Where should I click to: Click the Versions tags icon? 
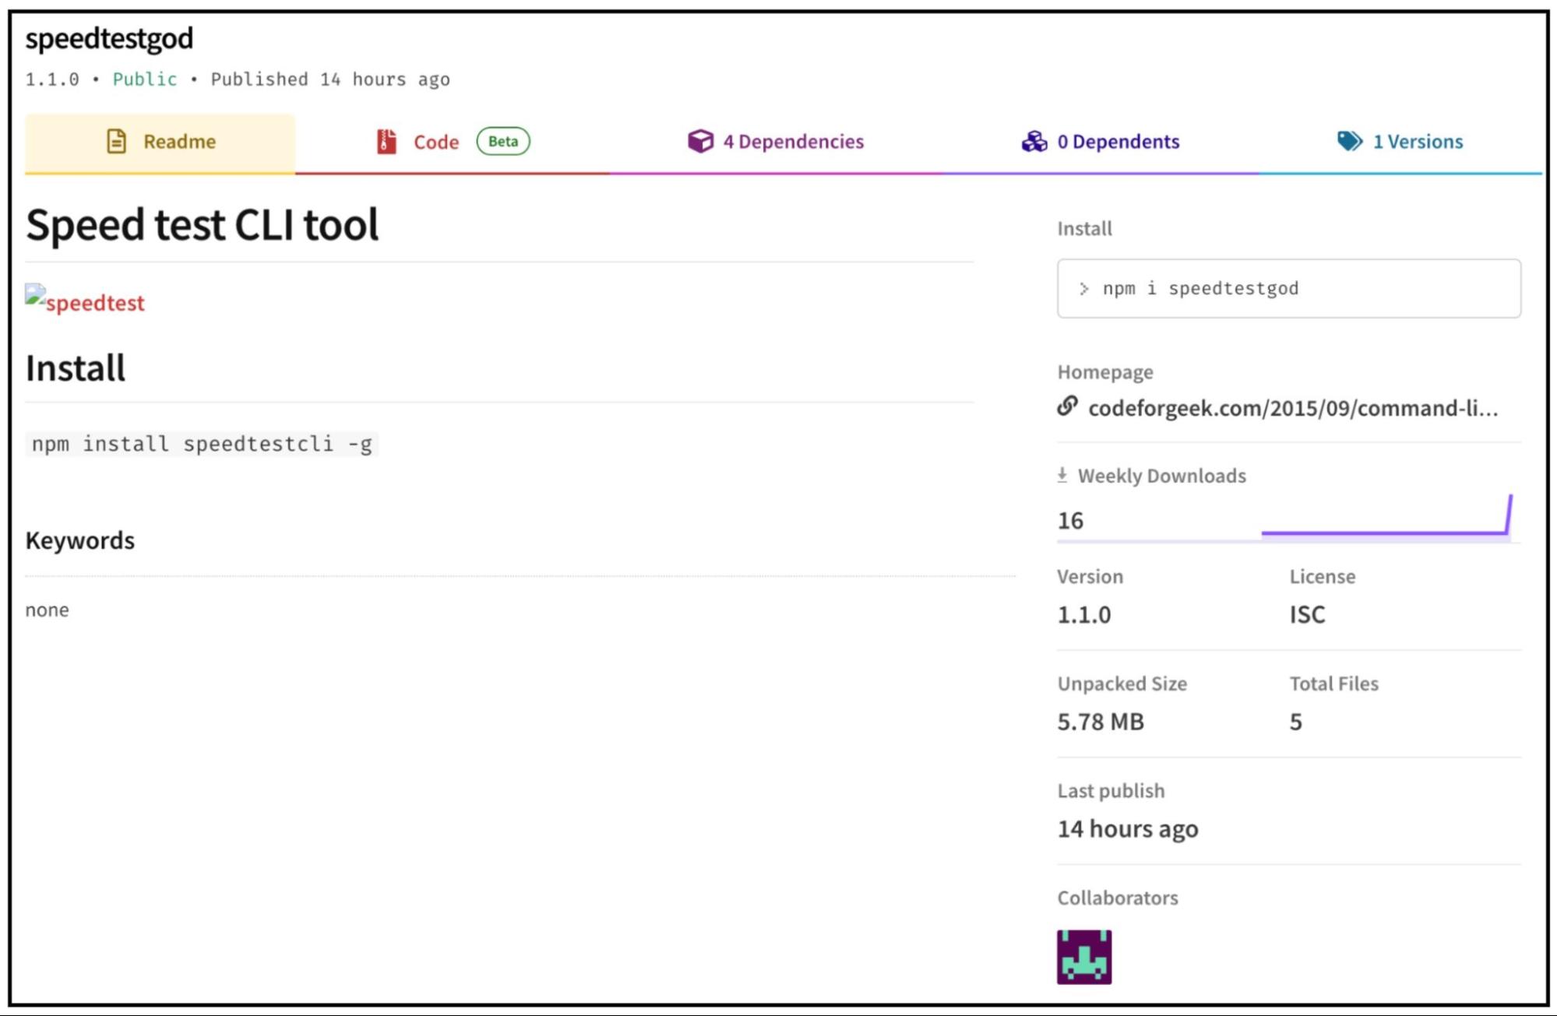point(1349,141)
